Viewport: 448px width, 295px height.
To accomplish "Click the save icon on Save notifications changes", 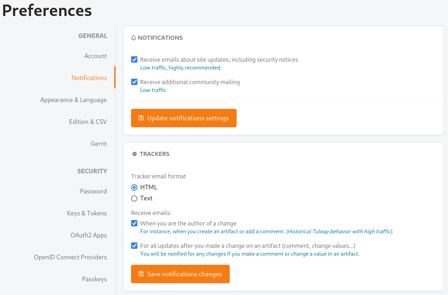I will click(142, 274).
